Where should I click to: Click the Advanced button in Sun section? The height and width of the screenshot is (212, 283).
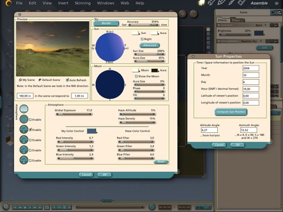149,45
